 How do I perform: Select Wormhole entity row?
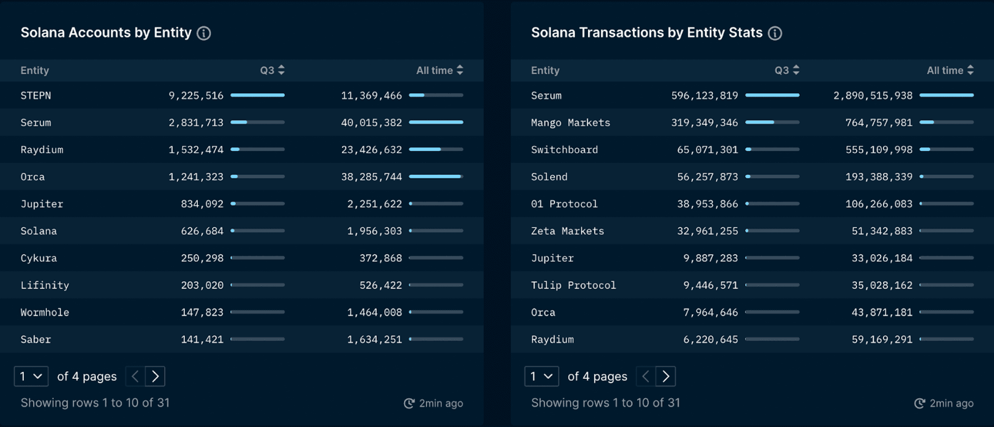(x=242, y=312)
